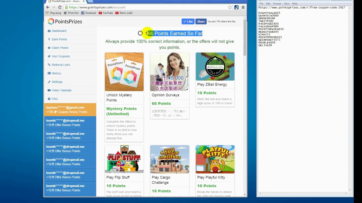Viewport: 362px width, 203px height.
Task: Open the Play Flip Stuff title link
Action: (118, 177)
